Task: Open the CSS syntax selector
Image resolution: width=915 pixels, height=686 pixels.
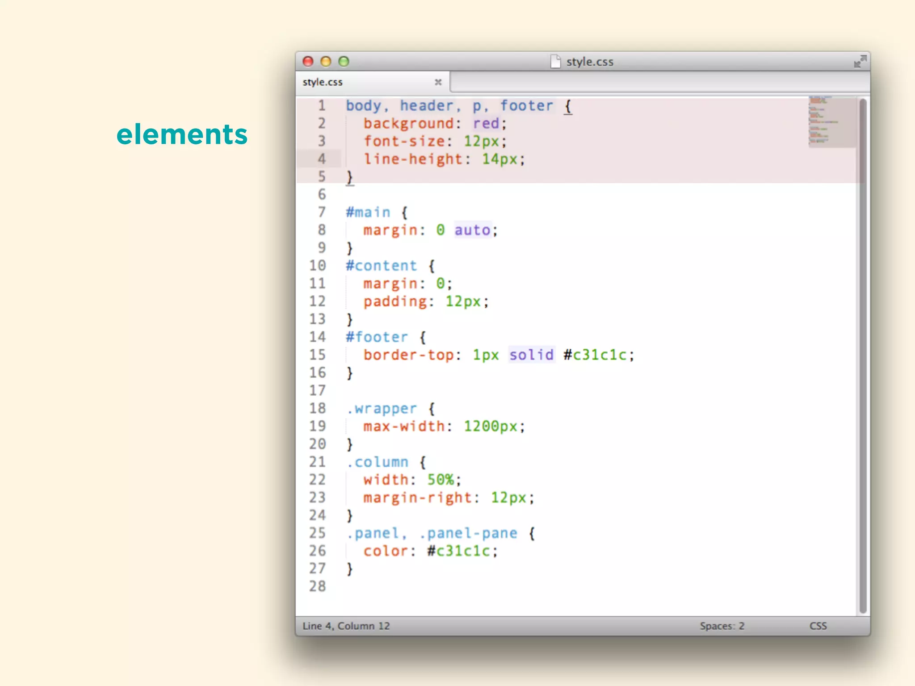Action: [x=818, y=626]
